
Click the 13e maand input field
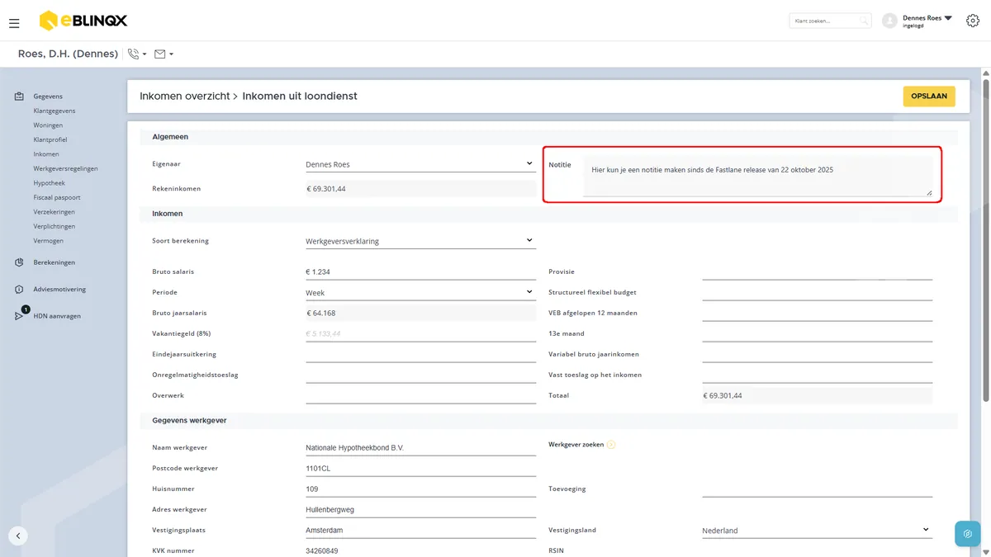pyautogui.click(x=817, y=333)
